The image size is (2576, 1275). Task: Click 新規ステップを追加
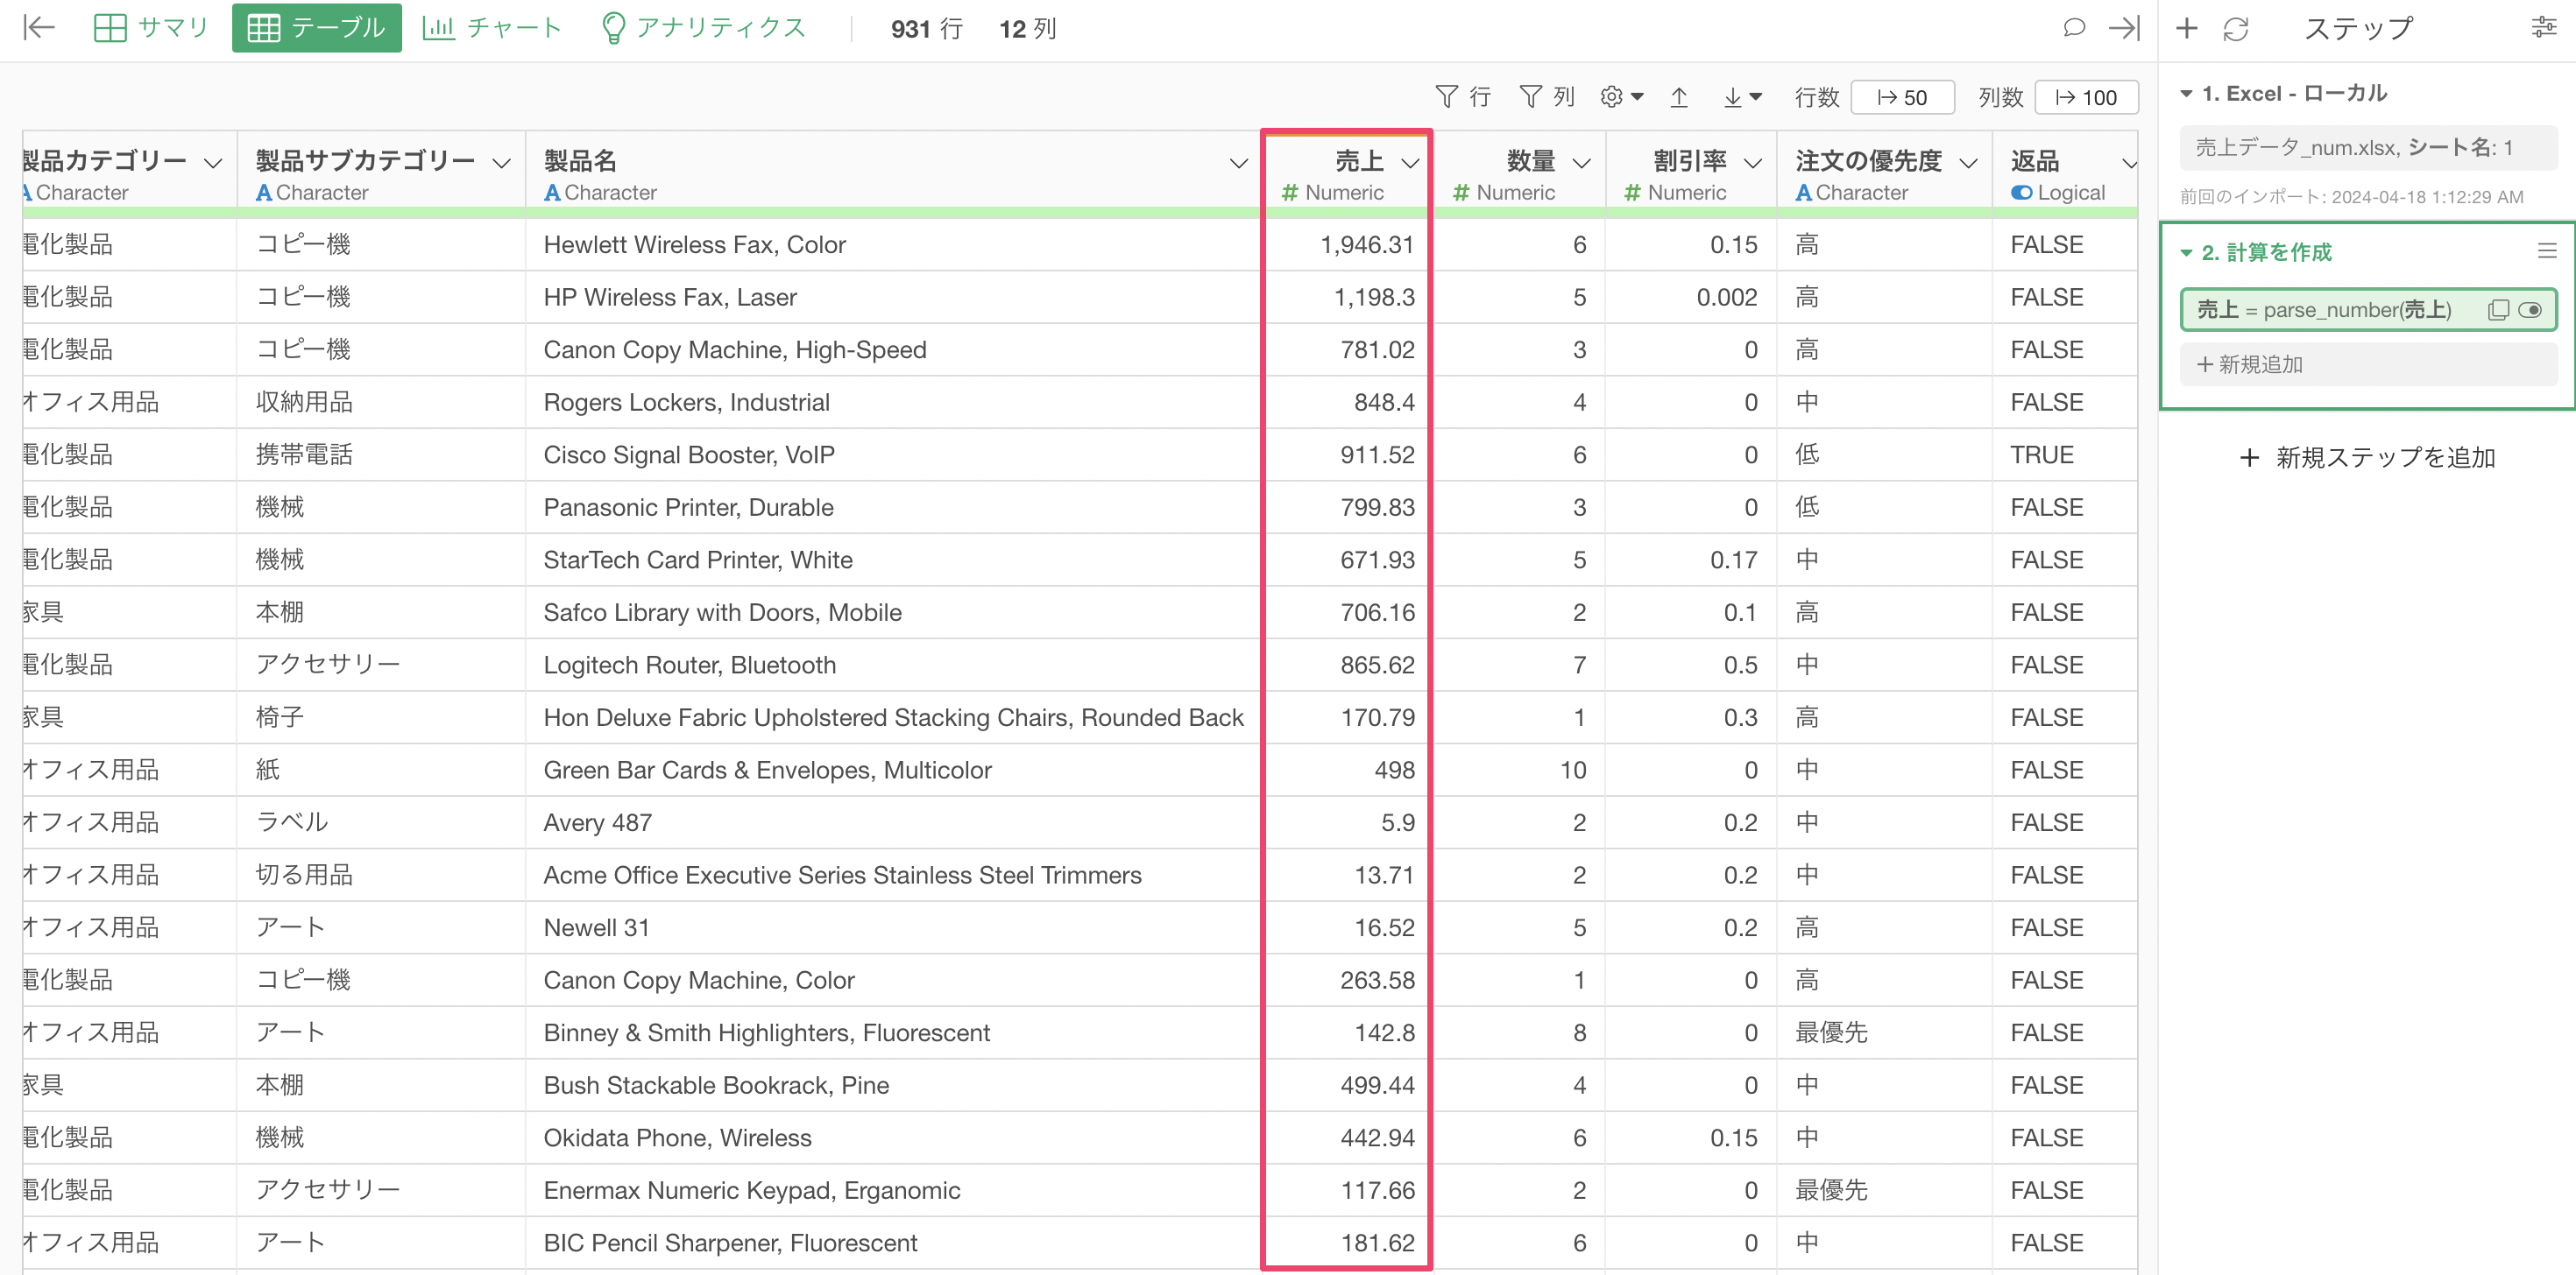2368,458
